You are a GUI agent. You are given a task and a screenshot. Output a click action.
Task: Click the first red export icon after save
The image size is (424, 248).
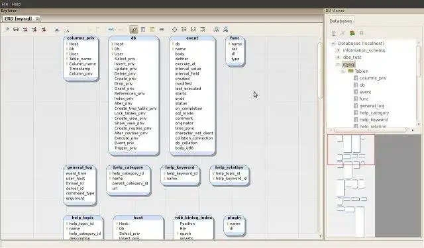(x=25, y=29)
